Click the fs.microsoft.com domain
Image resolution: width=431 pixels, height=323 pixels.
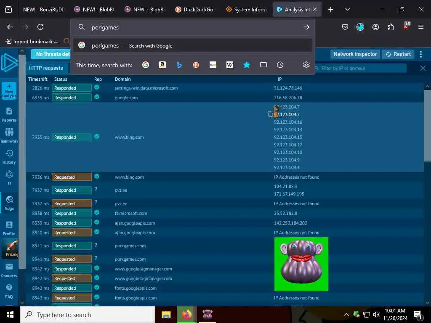point(131,213)
